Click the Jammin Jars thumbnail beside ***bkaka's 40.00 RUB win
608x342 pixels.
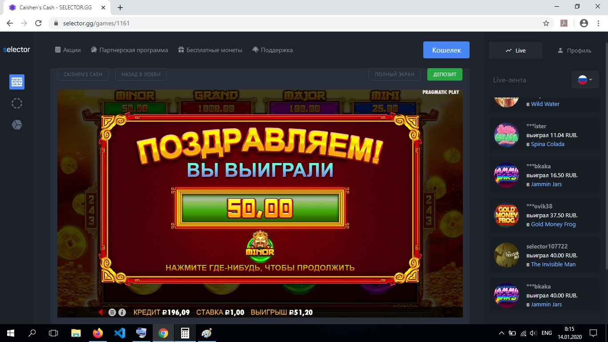[x=507, y=295]
